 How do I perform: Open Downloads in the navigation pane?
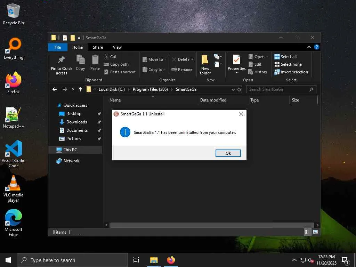(76, 122)
